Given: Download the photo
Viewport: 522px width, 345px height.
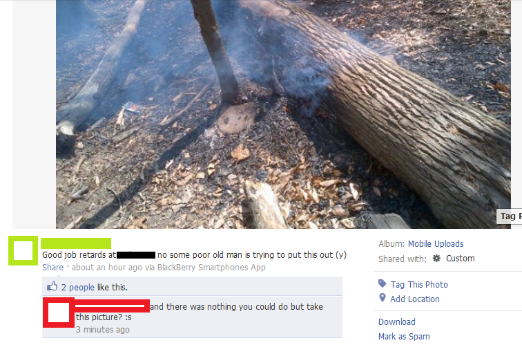Looking at the screenshot, I should 397,321.
